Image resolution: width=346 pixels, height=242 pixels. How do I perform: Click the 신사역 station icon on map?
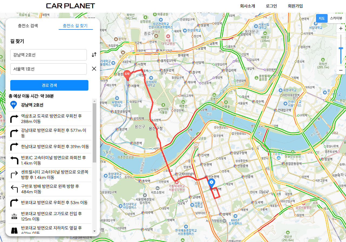tap(199, 155)
